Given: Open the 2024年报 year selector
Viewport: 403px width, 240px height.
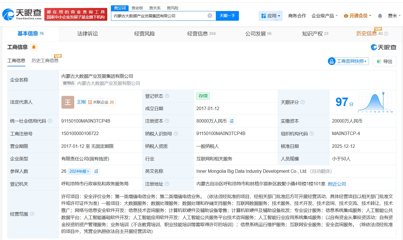Looking at the screenshot, I should pyautogui.click(x=79, y=171).
